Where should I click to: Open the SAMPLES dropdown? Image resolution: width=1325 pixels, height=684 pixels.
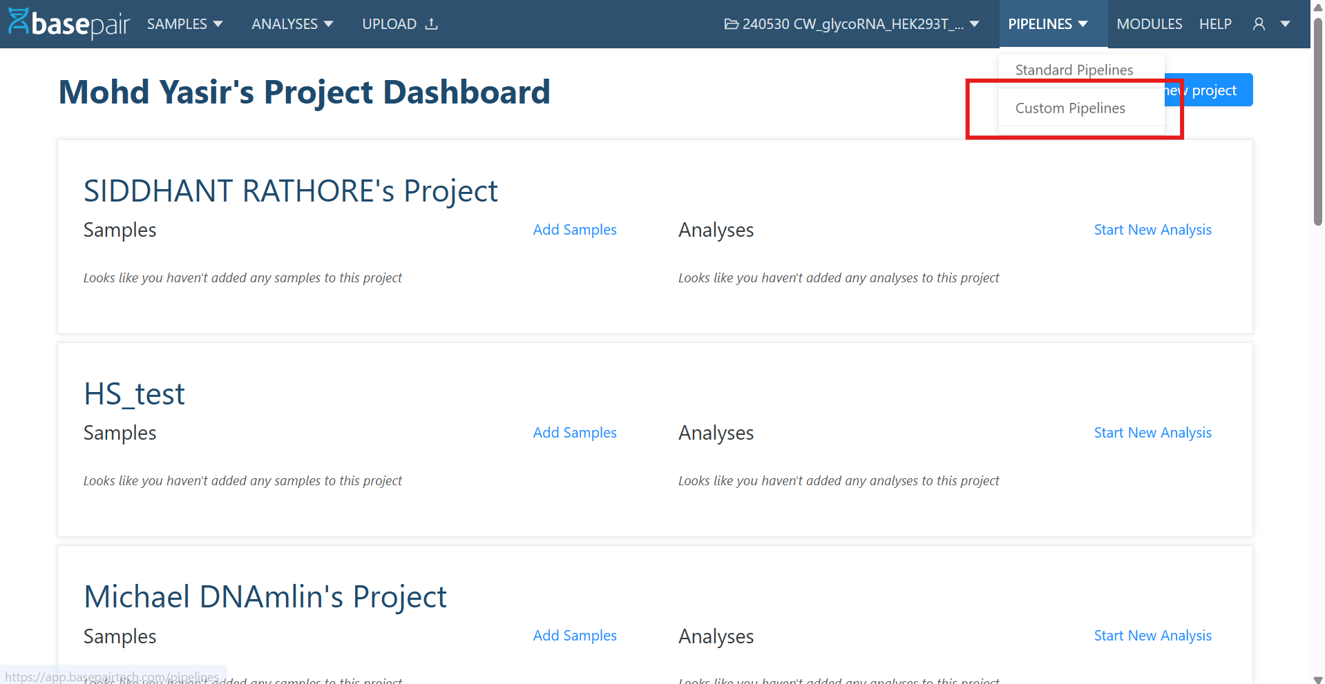(184, 23)
